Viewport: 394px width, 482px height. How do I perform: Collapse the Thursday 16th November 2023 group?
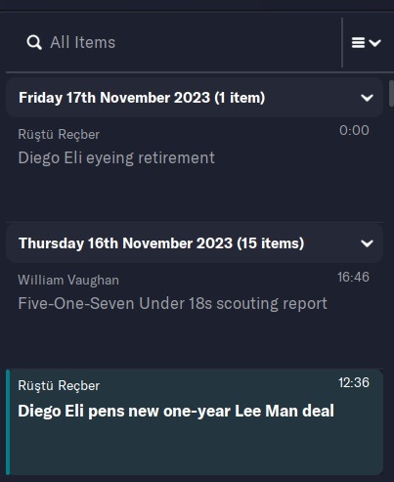pos(367,243)
